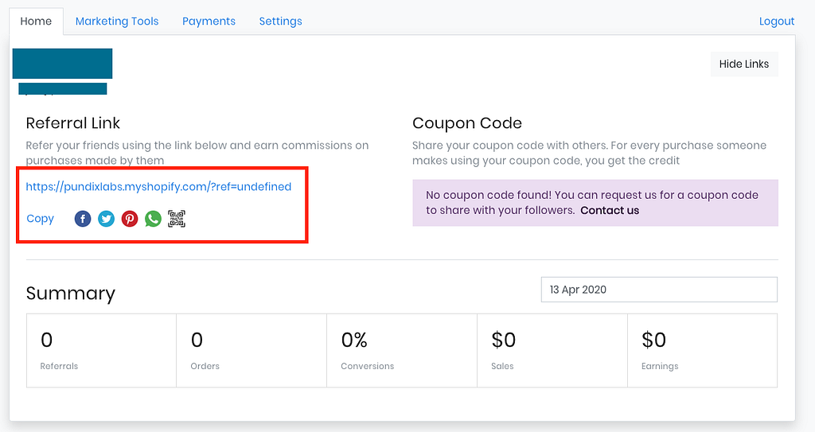Share referral link on Facebook

[x=83, y=219]
